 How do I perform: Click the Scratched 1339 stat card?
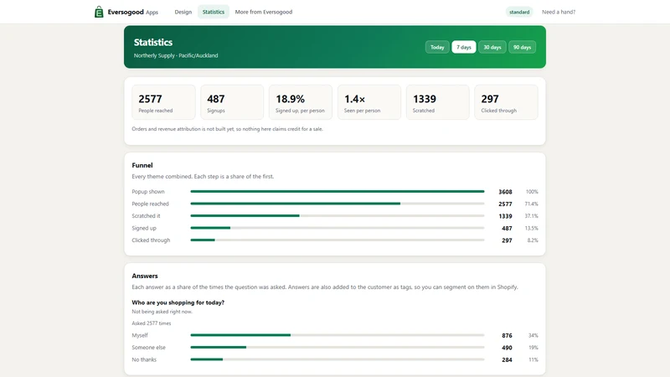pos(437,102)
